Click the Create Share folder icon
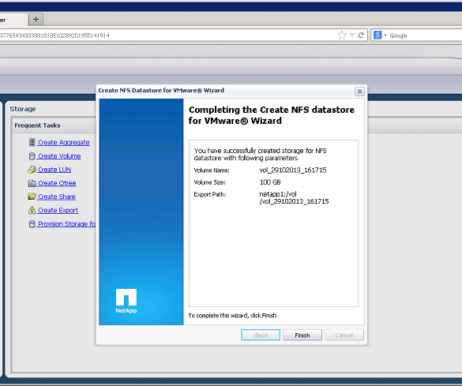Image resolution: width=462 pixels, height=386 pixels. click(32, 197)
